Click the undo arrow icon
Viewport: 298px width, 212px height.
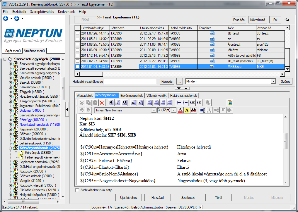(82, 110)
